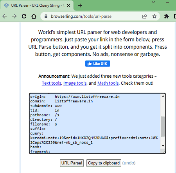Click the bold 'Announcement' text
Screen dimensions: 176x173
pos(54,76)
